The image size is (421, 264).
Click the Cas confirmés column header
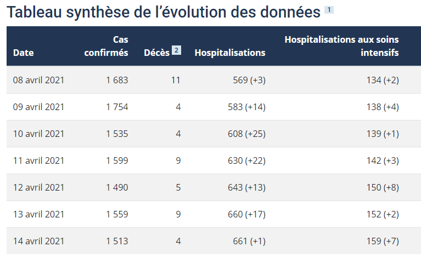(106, 46)
